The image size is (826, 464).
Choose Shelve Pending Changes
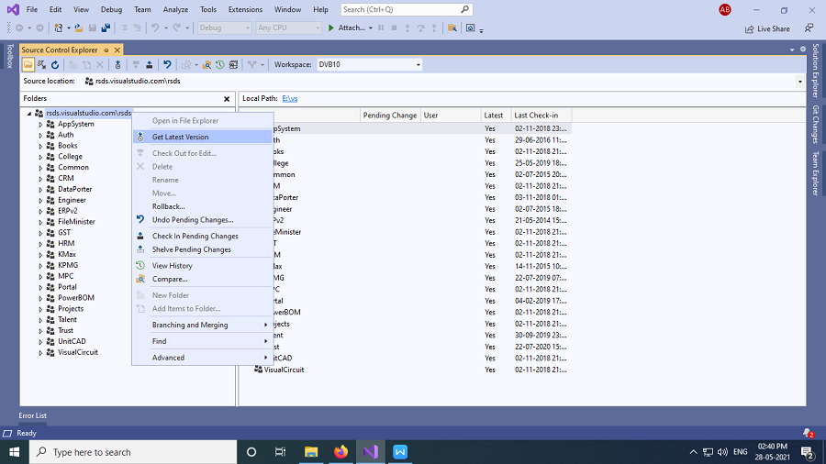point(203,249)
